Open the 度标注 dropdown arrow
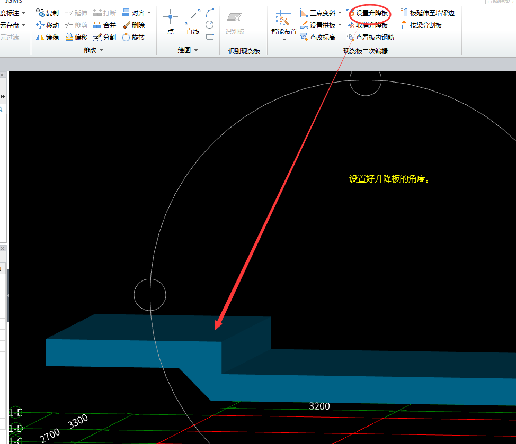The height and width of the screenshot is (444, 516). (23, 13)
